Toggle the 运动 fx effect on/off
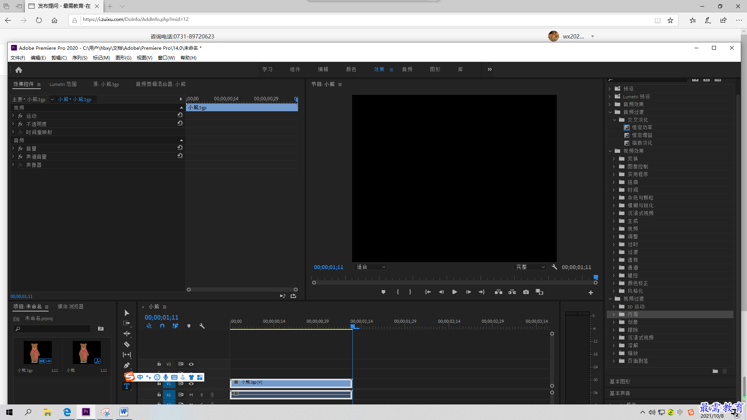747x420 pixels. [x=20, y=116]
